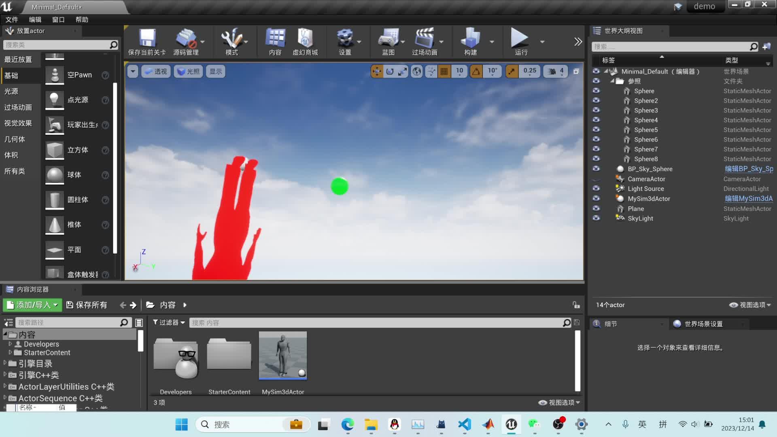Toggle visibility of Sphere2 in outliner

[597, 100]
